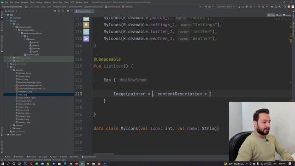
Task: Collapse the app module node
Action: coord(6,15)
